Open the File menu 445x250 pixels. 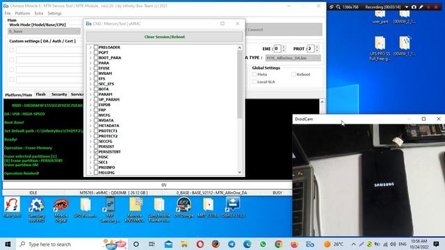click(x=8, y=13)
